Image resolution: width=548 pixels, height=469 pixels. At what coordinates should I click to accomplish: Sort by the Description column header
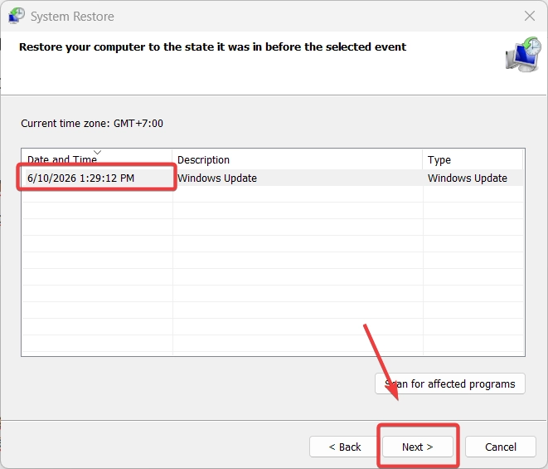pyautogui.click(x=298, y=159)
